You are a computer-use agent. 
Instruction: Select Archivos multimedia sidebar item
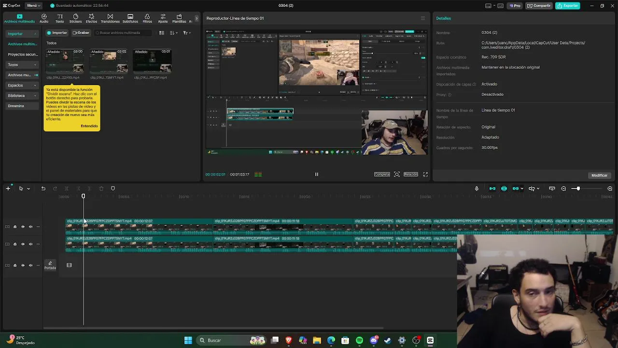22,44
